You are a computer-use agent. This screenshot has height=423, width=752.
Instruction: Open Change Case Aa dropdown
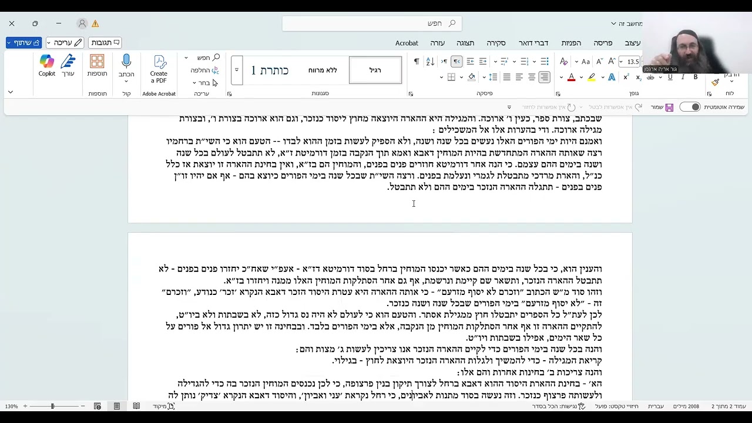click(576, 62)
